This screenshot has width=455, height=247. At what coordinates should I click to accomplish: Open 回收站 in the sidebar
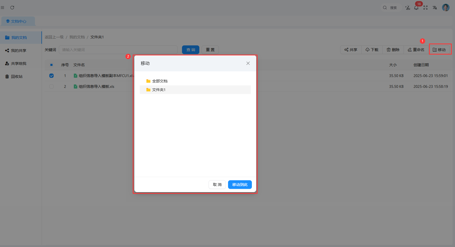coord(21,76)
